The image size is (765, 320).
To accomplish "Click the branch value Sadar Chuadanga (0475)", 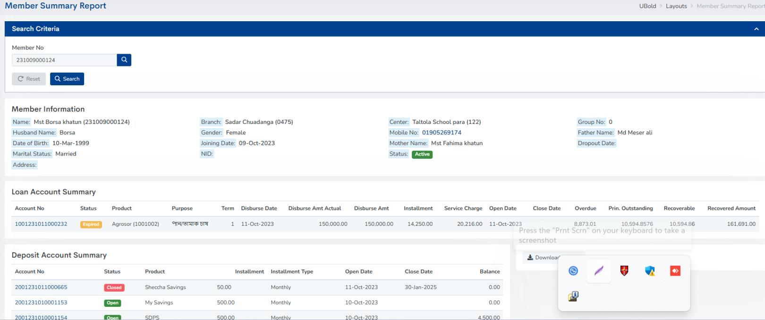I will point(259,122).
